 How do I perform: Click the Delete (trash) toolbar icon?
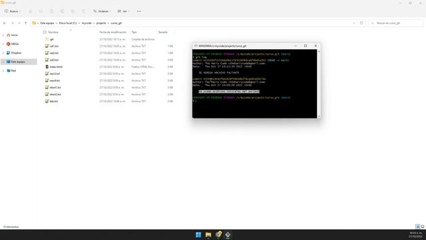(x=83, y=11)
